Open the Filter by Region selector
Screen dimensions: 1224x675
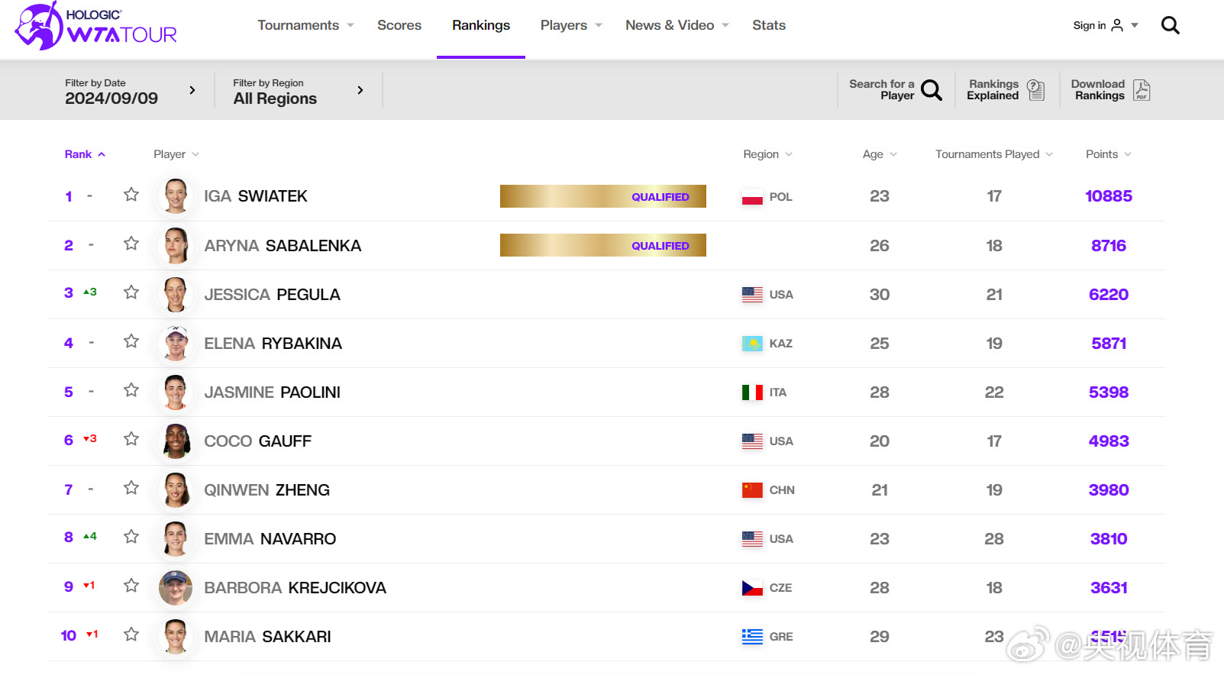coord(298,92)
